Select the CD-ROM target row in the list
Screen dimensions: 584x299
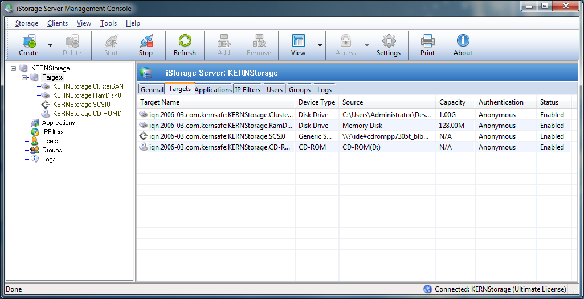tap(354, 147)
